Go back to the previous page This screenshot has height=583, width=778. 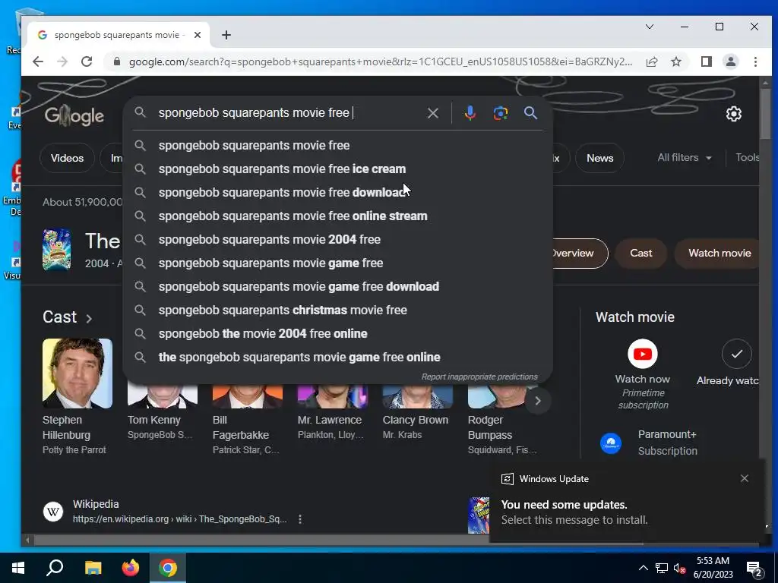coord(38,61)
